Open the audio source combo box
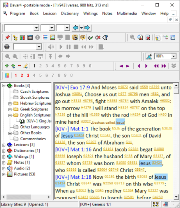The image size is (180, 208). click(28, 47)
